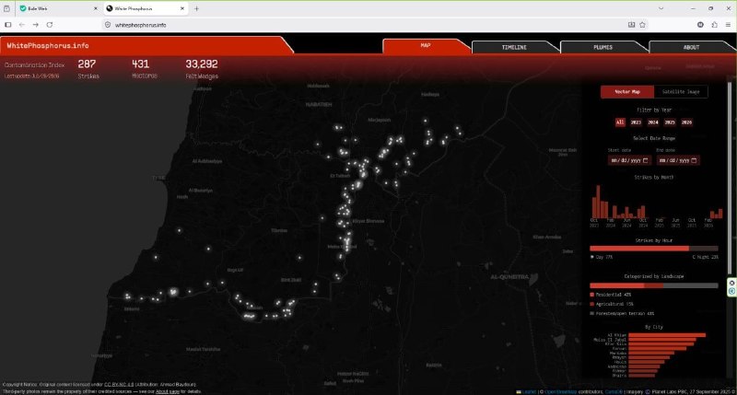
Task: Open the About page link in footer
Action: coord(168,391)
